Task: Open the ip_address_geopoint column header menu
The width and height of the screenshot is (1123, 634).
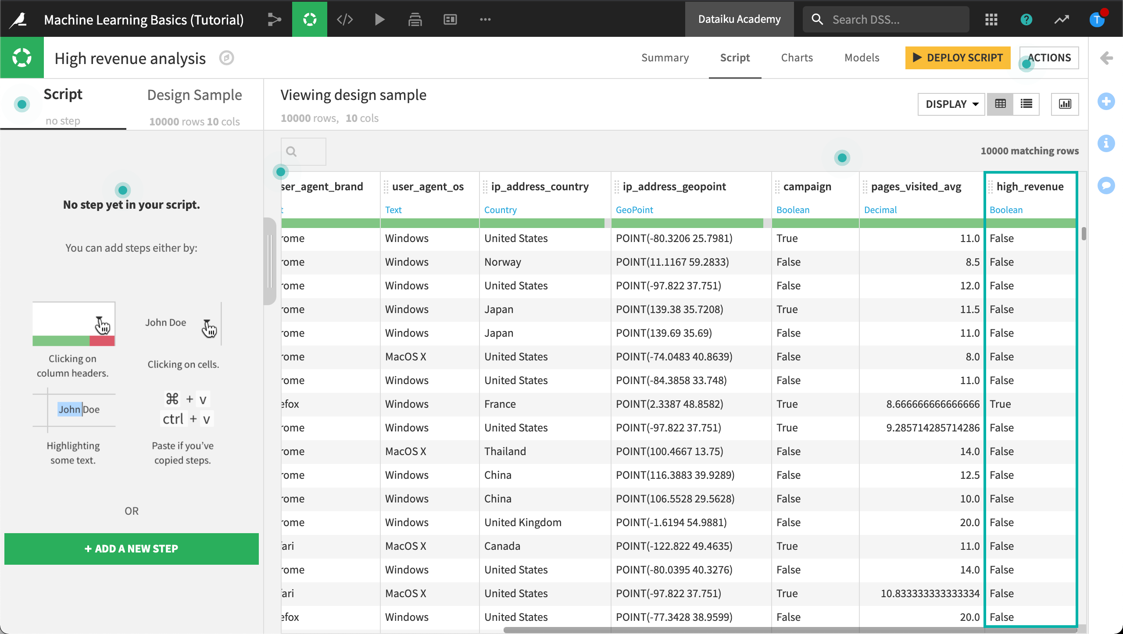Action: pyautogui.click(x=674, y=187)
